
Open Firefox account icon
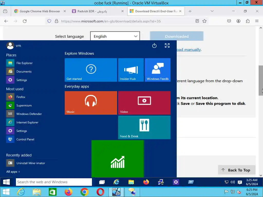pos(238,21)
